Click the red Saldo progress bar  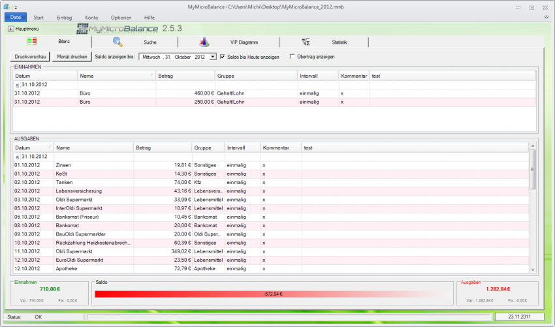(x=272, y=294)
